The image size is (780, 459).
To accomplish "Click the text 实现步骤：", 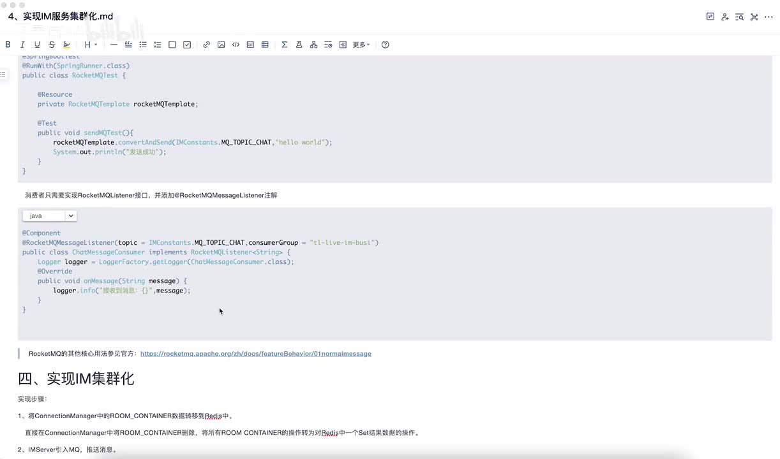I will [33, 399].
